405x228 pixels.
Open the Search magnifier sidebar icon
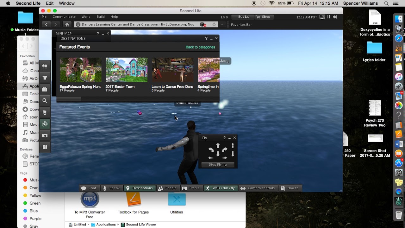point(45,101)
